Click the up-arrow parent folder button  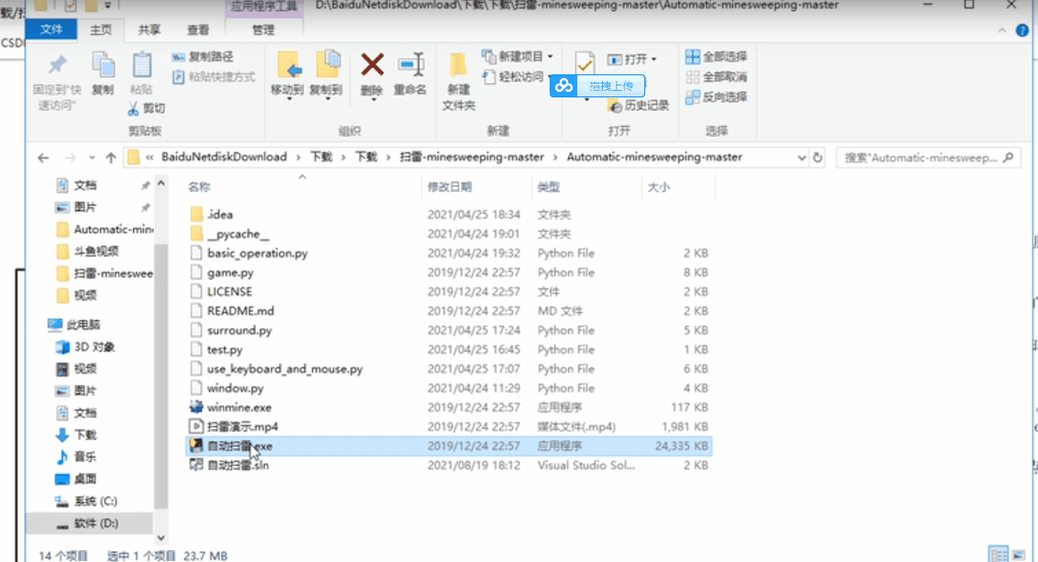click(111, 157)
